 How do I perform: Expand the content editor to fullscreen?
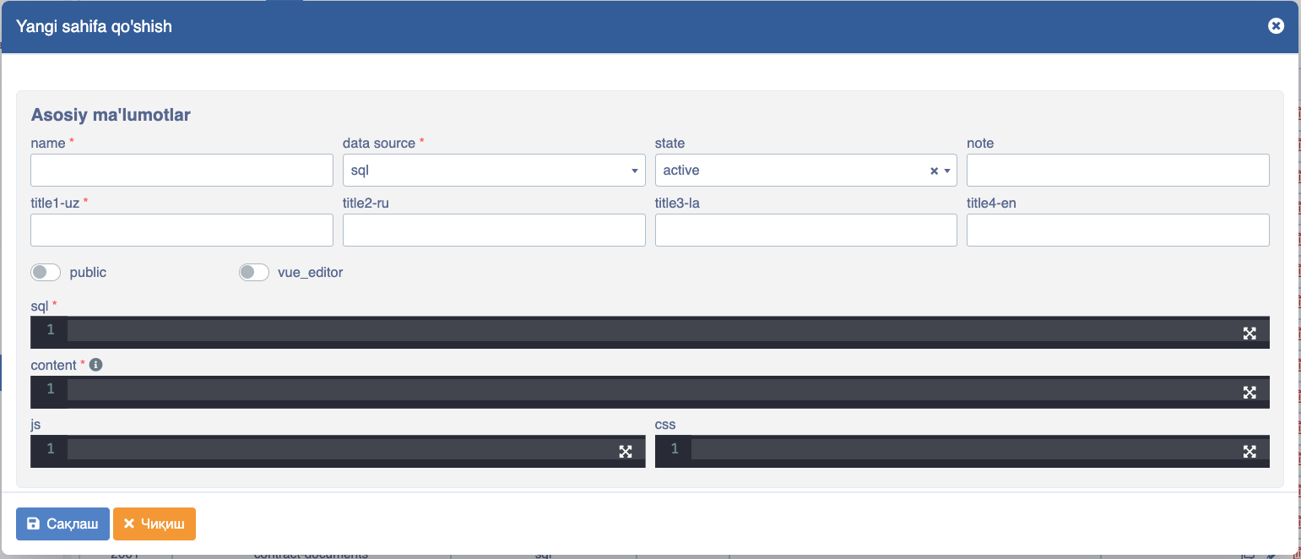pos(1250,392)
